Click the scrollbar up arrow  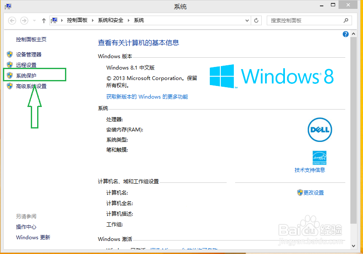click(354, 34)
